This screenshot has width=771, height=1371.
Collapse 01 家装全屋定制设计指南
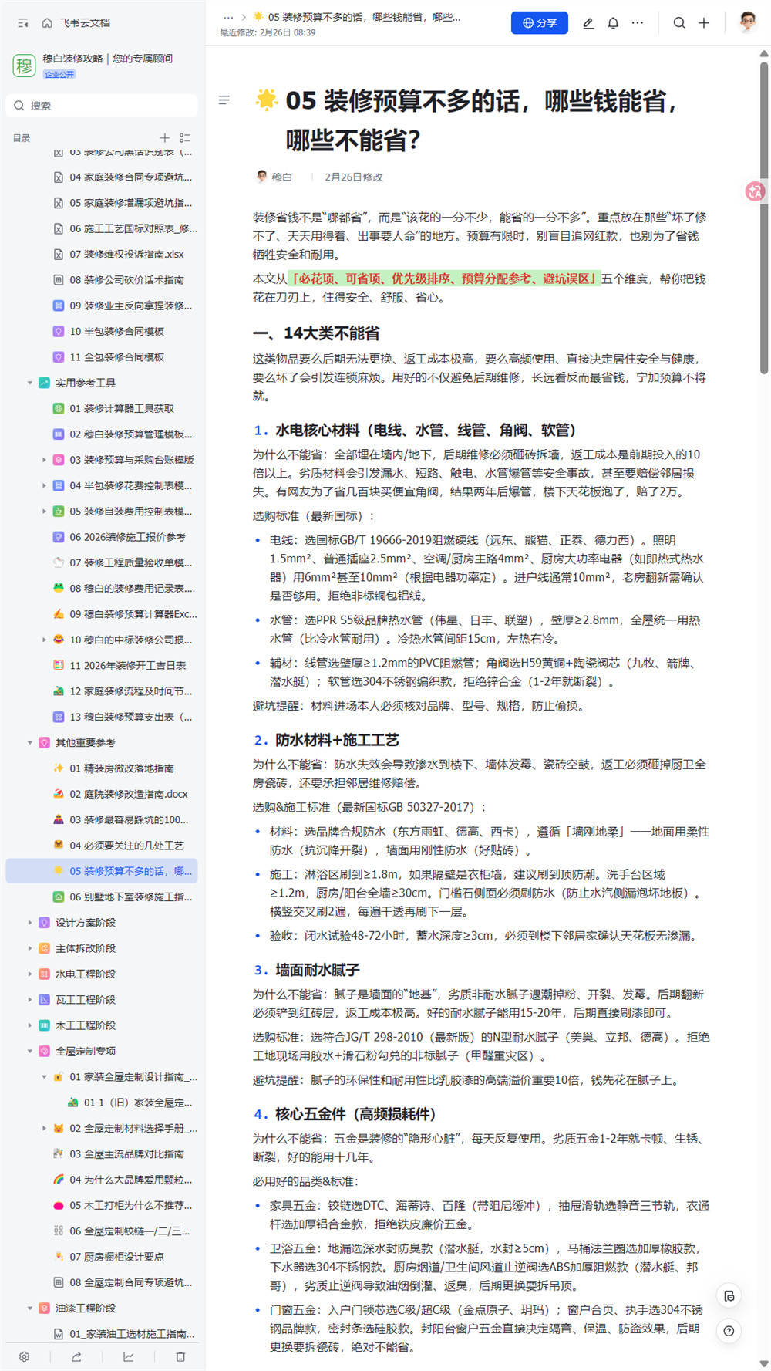pyautogui.click(x=44, y=1077)
